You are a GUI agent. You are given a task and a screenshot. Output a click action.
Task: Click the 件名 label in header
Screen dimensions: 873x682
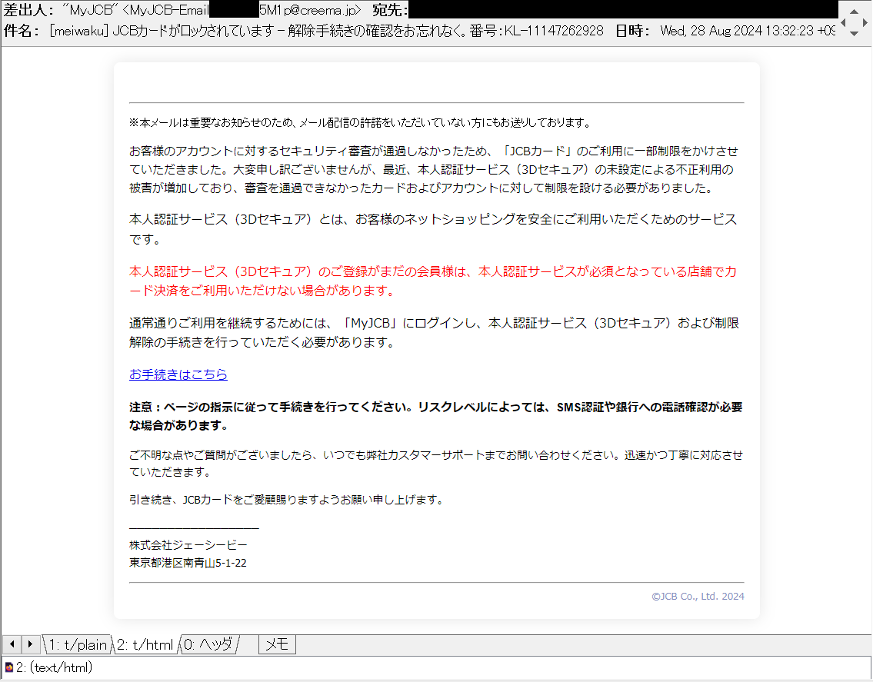(22, 31)
